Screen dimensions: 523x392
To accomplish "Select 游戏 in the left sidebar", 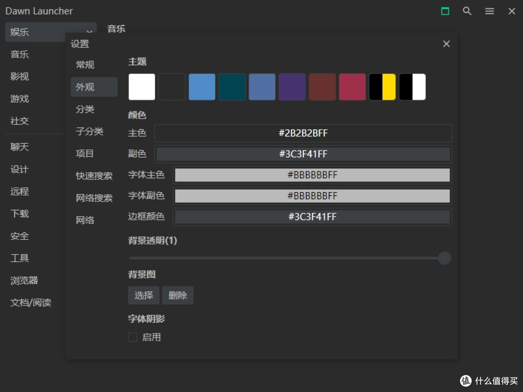I will [19, 99].
